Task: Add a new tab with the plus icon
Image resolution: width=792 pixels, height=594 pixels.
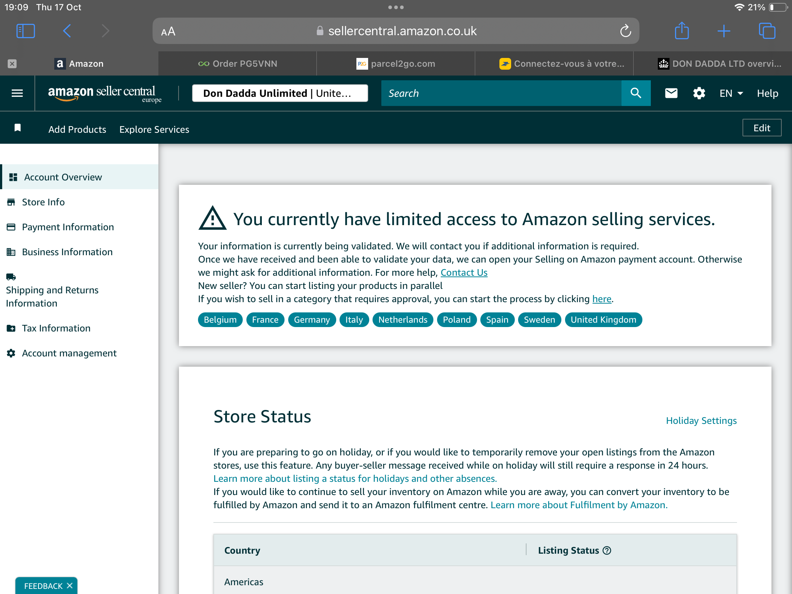Action: coord(724,31)
